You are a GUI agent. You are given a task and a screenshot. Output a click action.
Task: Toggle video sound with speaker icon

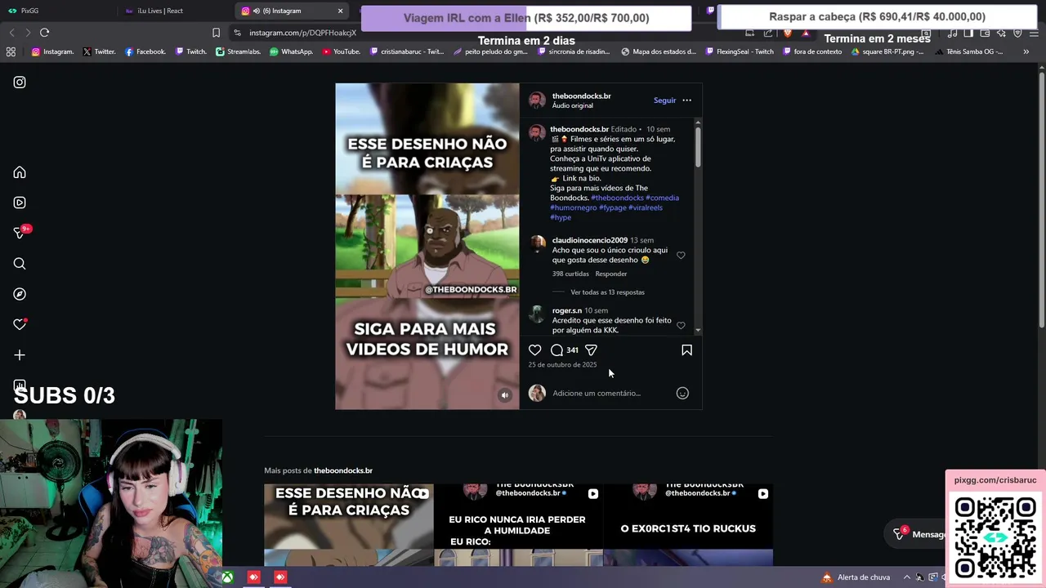pos(504,395)
